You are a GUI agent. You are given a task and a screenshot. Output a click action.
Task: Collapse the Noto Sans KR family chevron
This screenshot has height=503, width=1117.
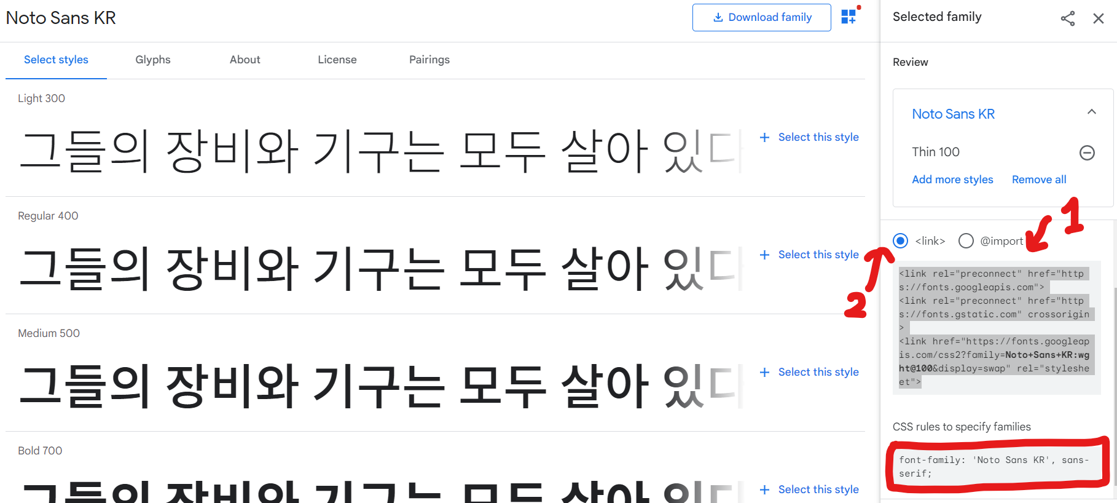coord(1092,112)
